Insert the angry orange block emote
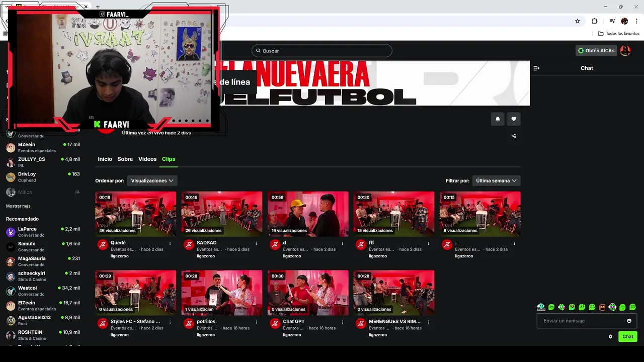 [x=602, y=307]
